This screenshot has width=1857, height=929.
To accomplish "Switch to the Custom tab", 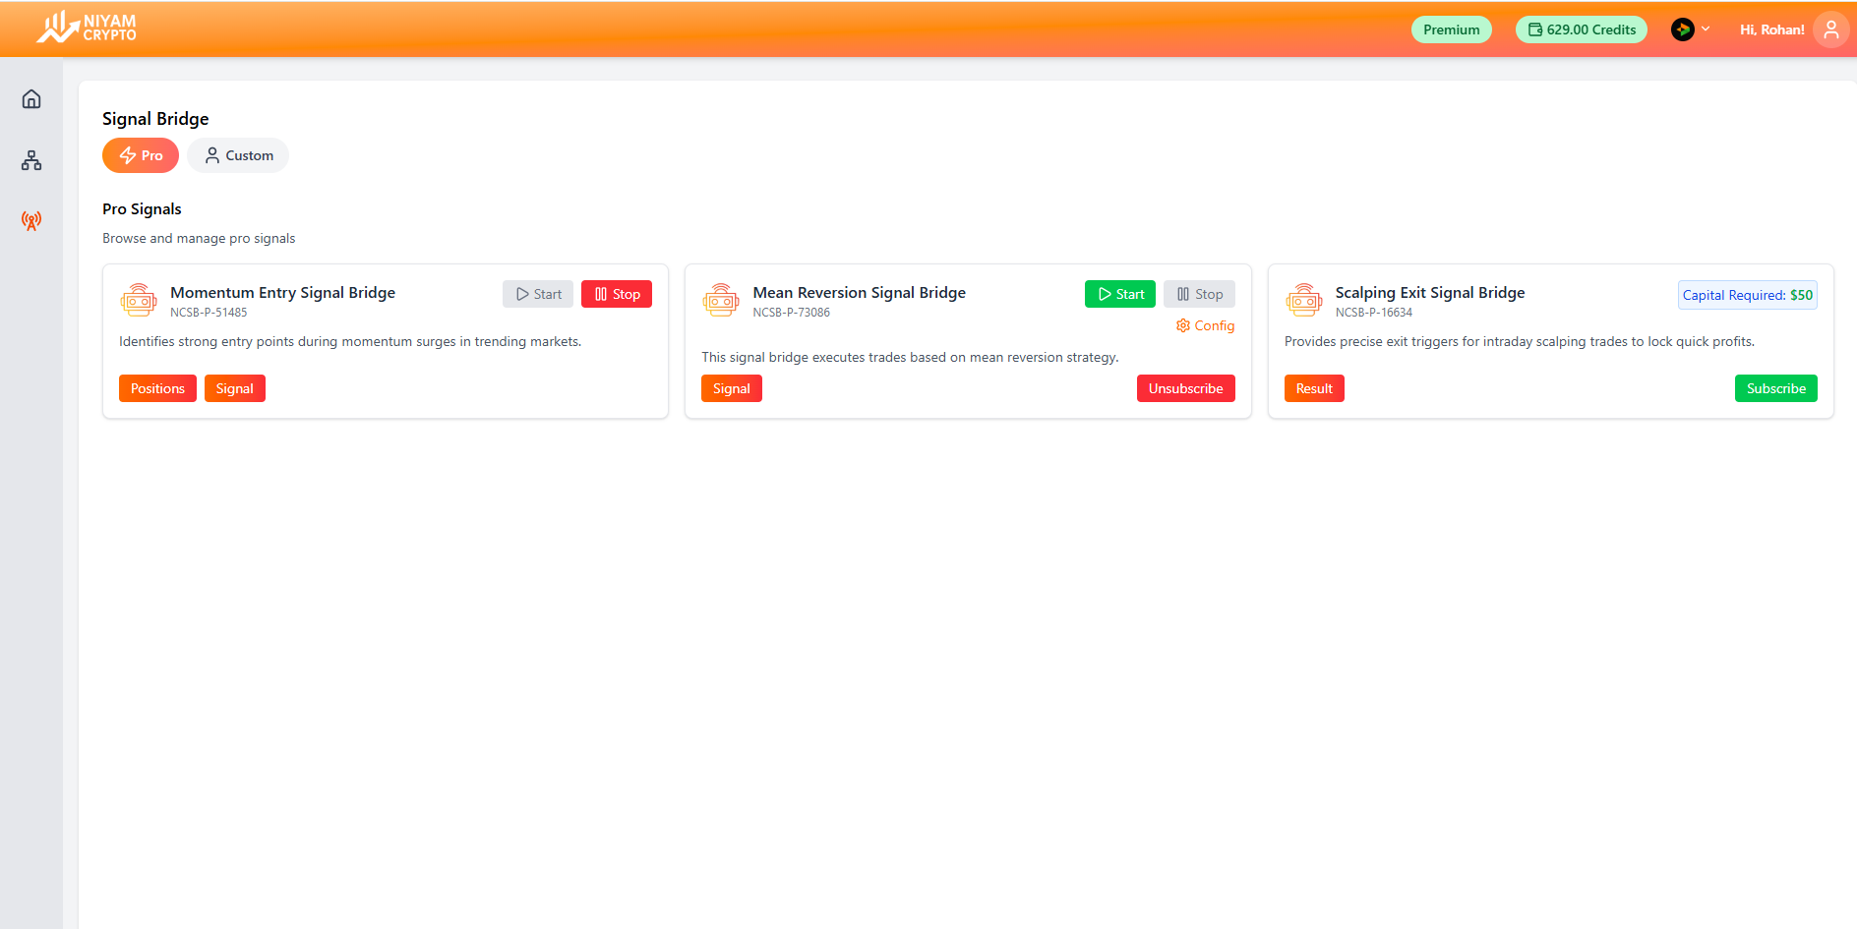I will (238, 155).
